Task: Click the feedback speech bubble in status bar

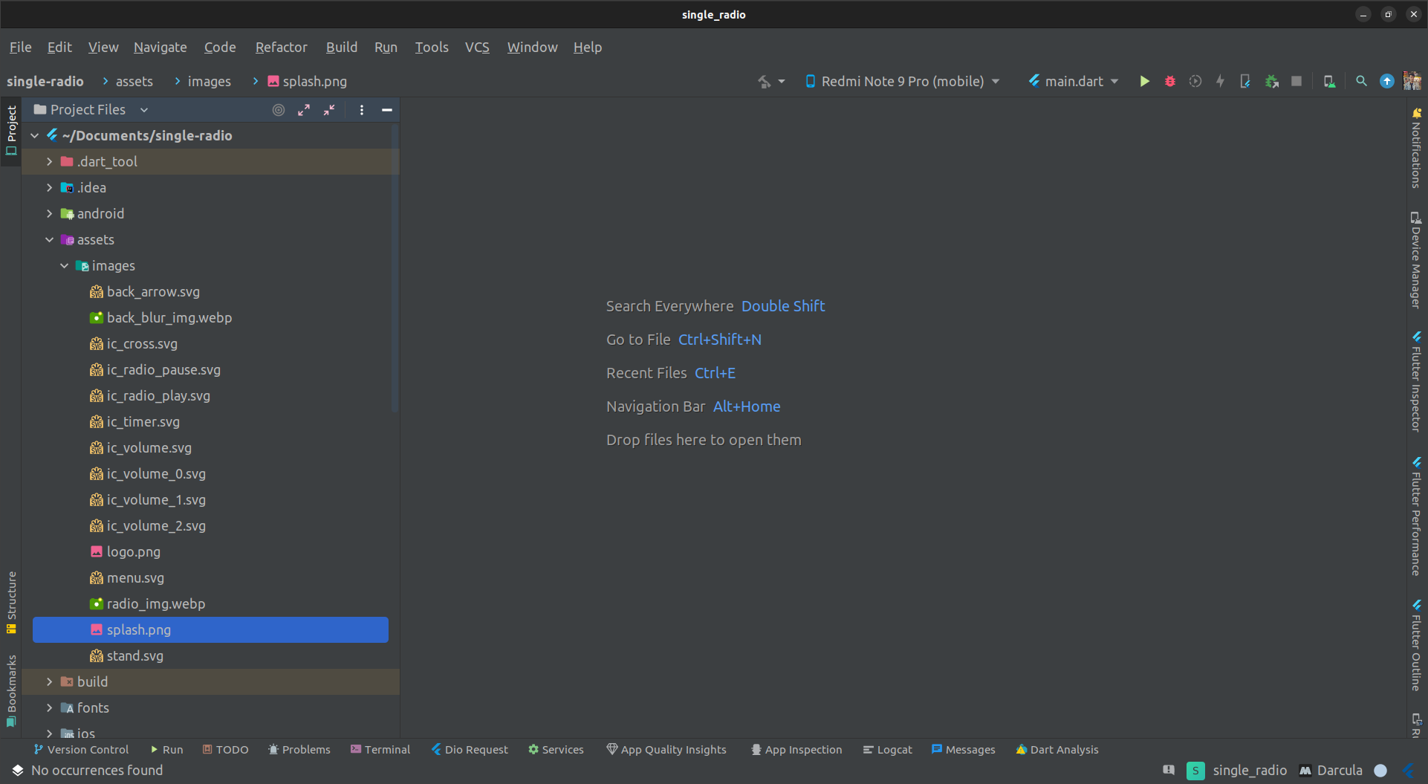Action: pyautogui.click(x=1169, y=771)
